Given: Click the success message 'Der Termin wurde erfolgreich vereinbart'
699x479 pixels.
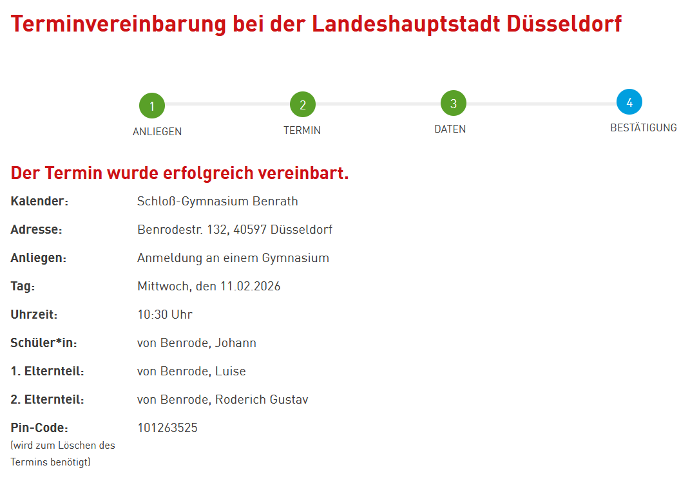Looking at the screenshot, I should pos(180,173).
